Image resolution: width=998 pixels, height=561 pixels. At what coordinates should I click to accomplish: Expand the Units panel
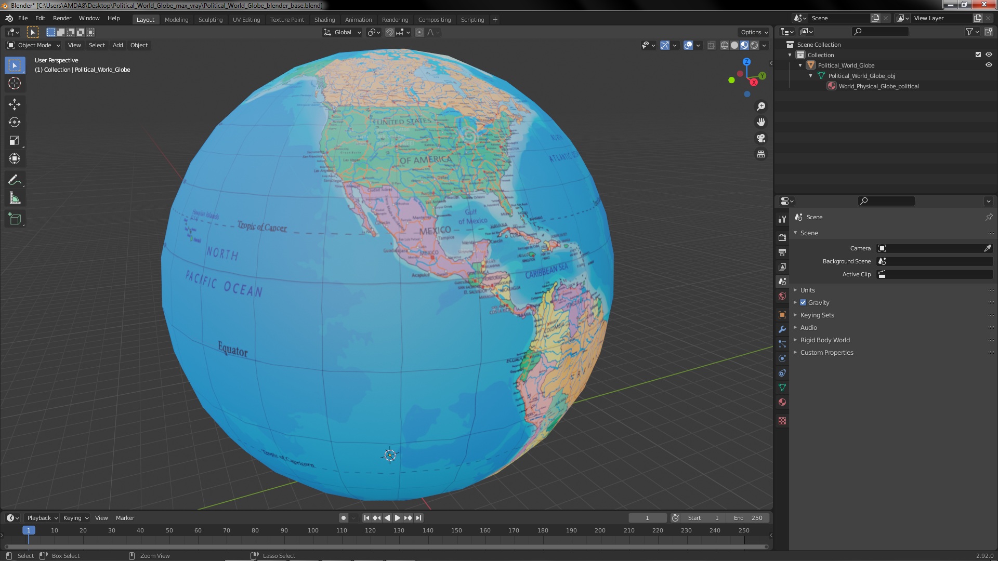(807, 290)
